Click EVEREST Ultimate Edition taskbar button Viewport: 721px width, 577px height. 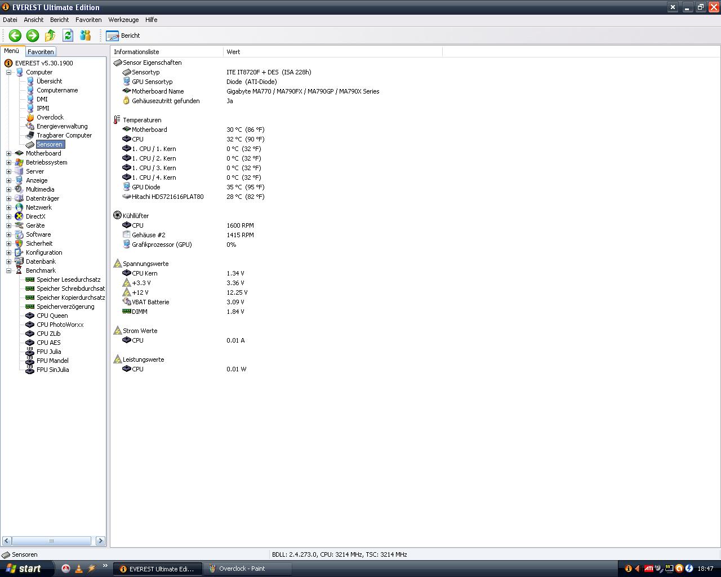pos(157,569)
